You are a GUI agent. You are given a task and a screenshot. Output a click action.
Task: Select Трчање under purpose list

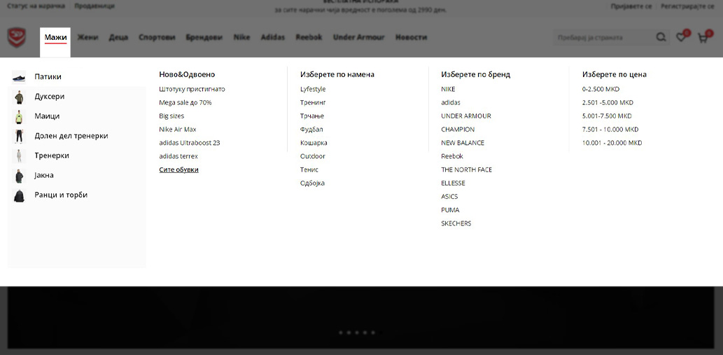click(311, 116)
